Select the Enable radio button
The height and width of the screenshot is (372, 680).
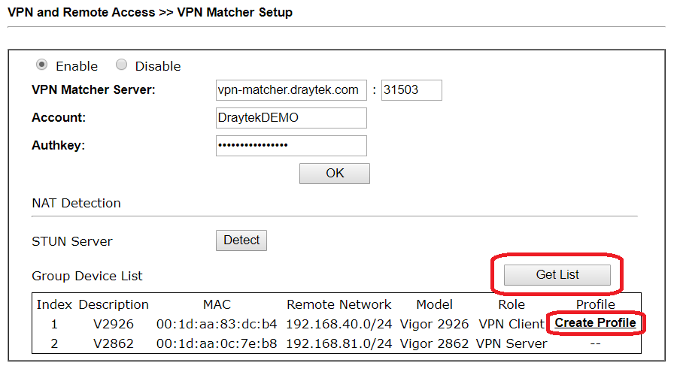41,65
